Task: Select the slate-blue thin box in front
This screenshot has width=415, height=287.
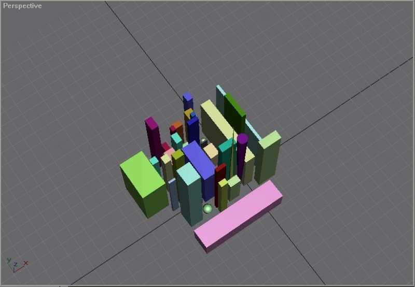Action: coord(174,194)
